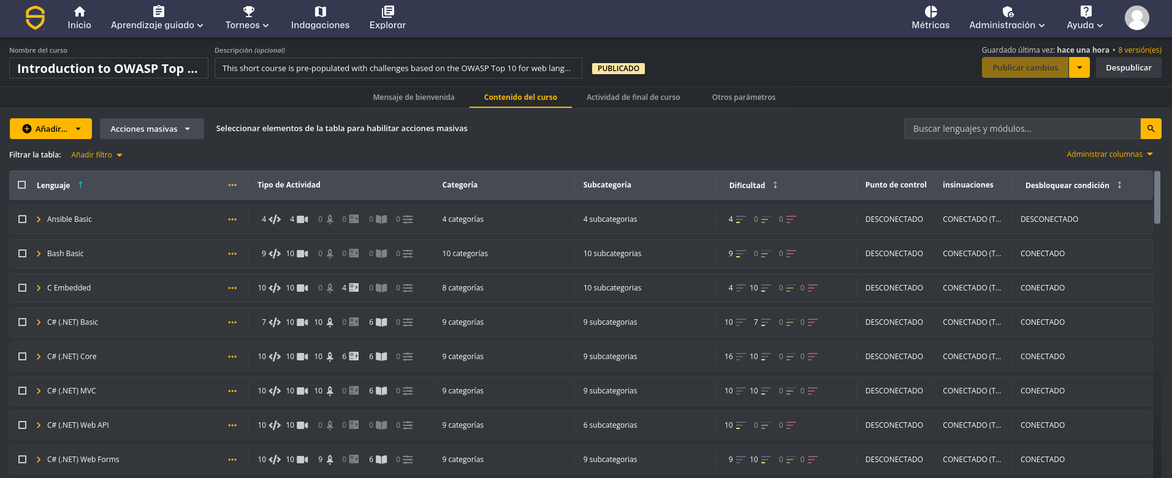Open three-dot menu for C# (.NET) Web API row
1172x478 pixels.
(232, 425)
